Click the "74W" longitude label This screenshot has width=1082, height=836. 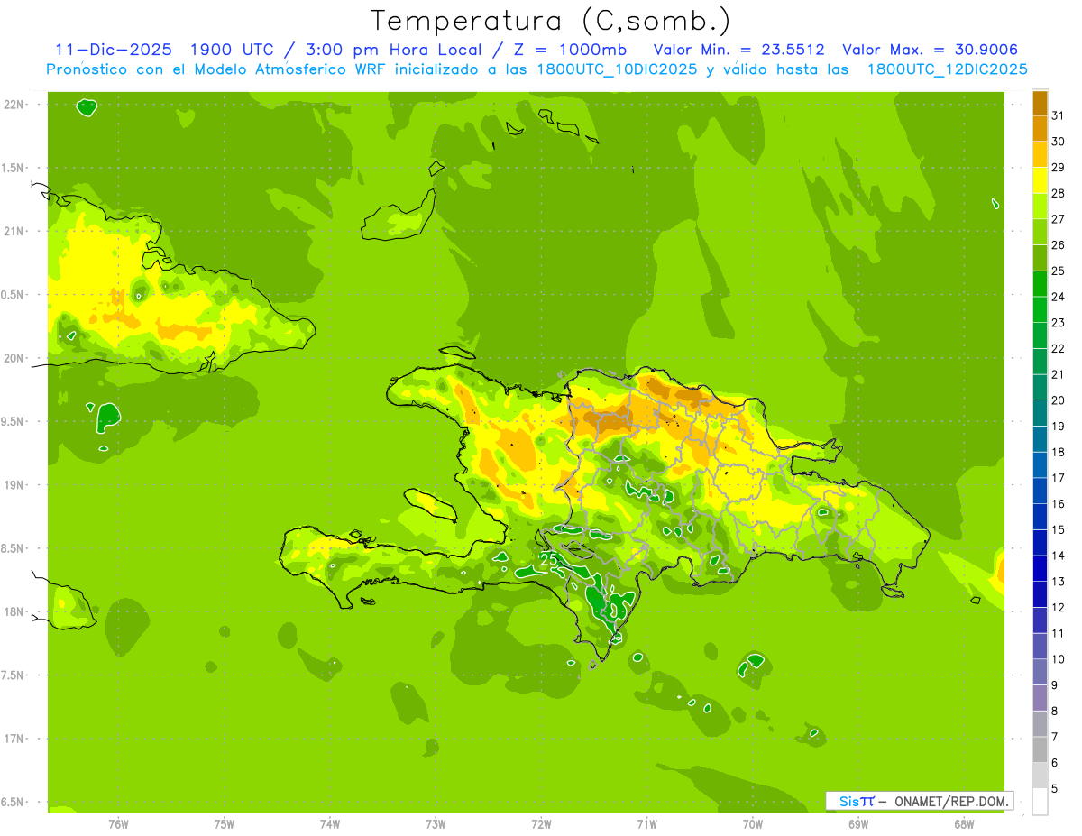pos(330,824)
